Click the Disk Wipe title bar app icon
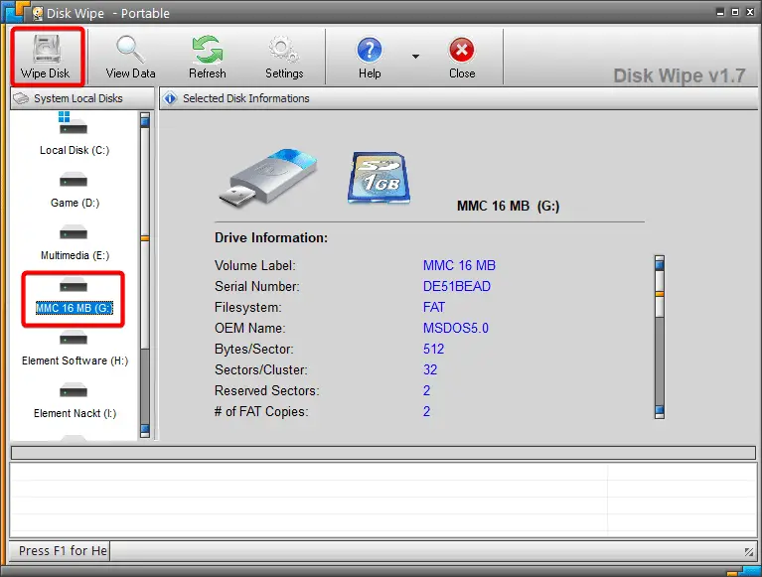The image size is (762, 577). click(x=38, y=13)
